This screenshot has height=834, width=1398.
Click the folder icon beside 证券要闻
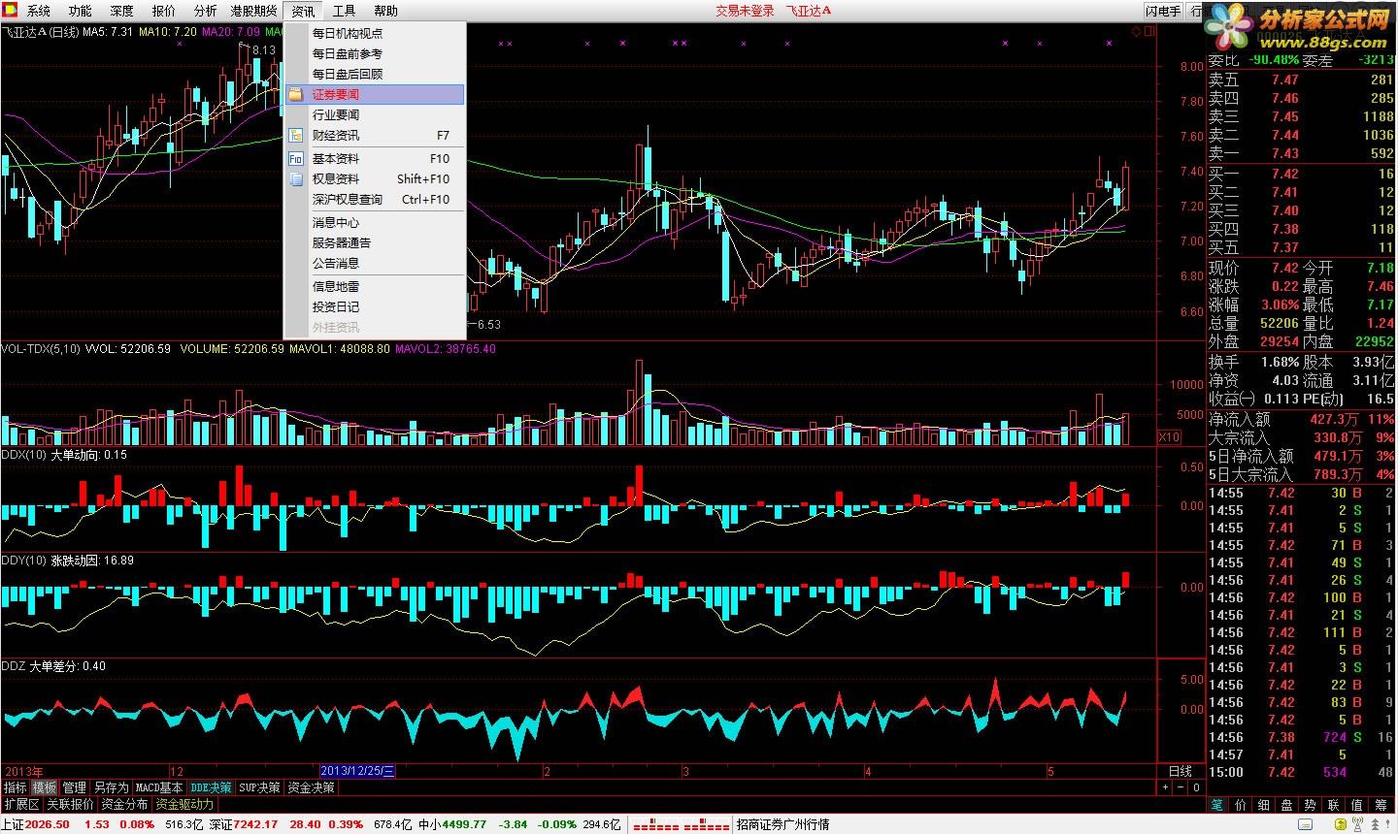click(x=296, y=95)
